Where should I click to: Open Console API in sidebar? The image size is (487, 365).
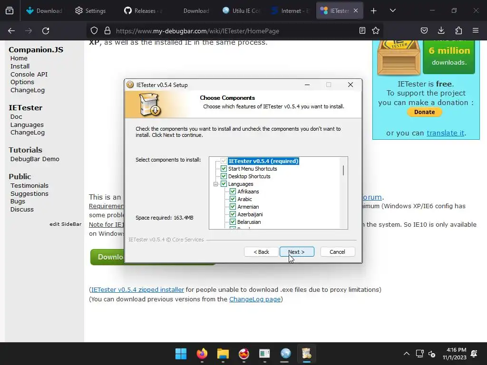29,74
